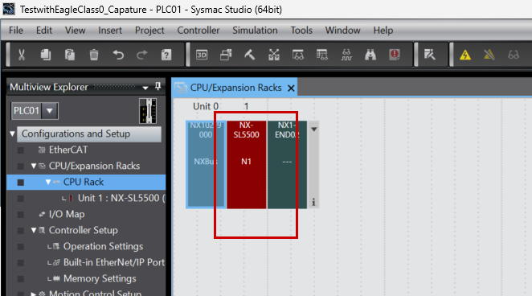Open search with the binoculars icon
Screen dimensions: 532x296
tap(370, 55)
